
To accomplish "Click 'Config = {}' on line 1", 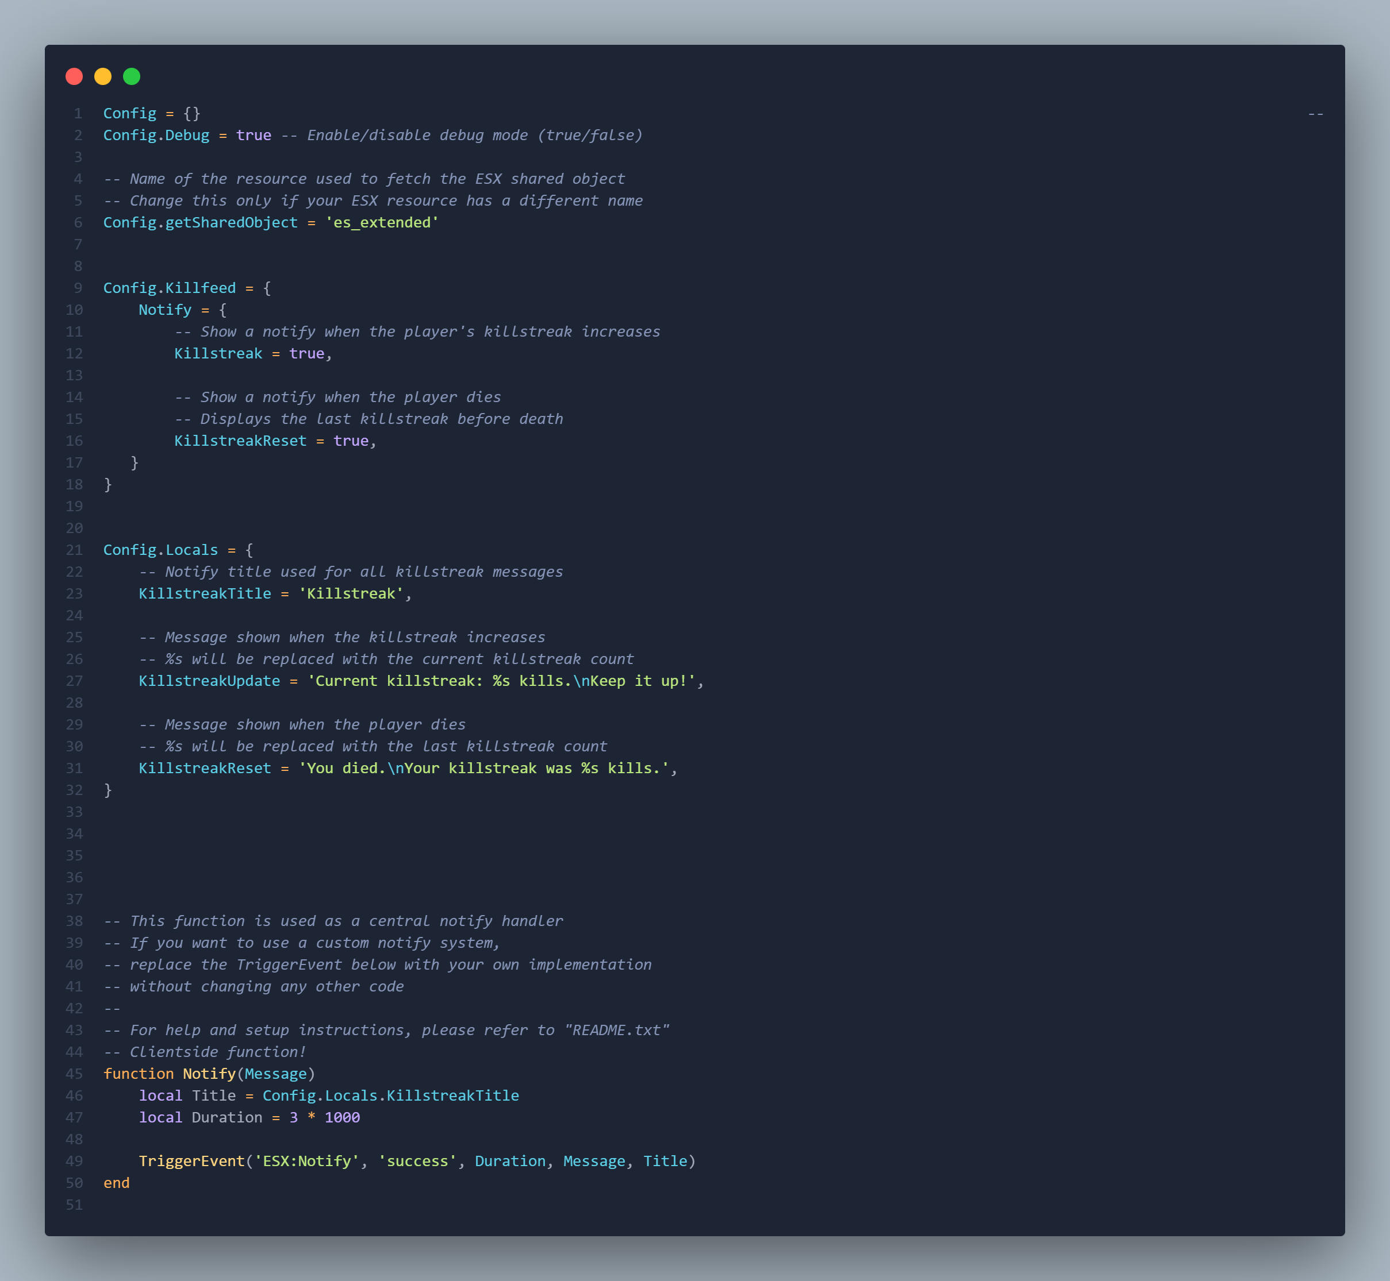I will [x=152, y=113].
